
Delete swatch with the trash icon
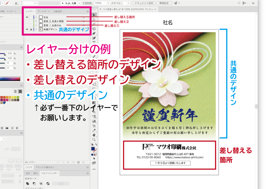click(x=17, y=128)
